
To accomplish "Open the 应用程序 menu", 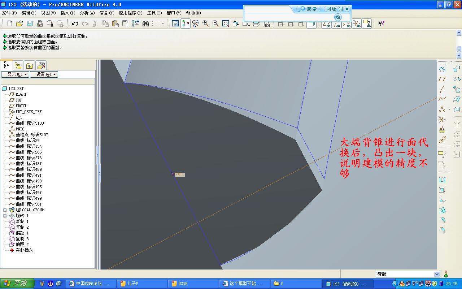I will (130, 13).
